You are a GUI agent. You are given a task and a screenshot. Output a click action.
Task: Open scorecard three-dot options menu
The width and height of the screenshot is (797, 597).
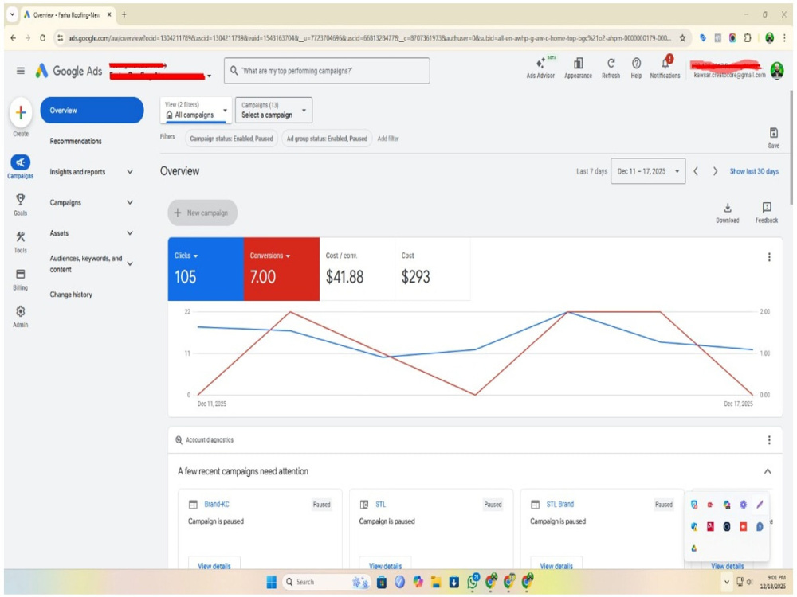click(769, 257)
